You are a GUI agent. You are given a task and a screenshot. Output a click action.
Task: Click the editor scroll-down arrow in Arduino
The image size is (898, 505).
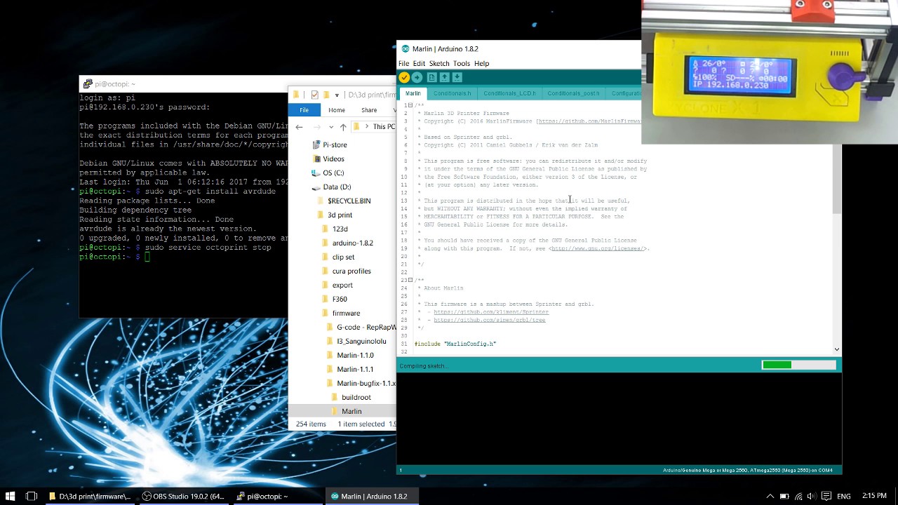[837, 349]
